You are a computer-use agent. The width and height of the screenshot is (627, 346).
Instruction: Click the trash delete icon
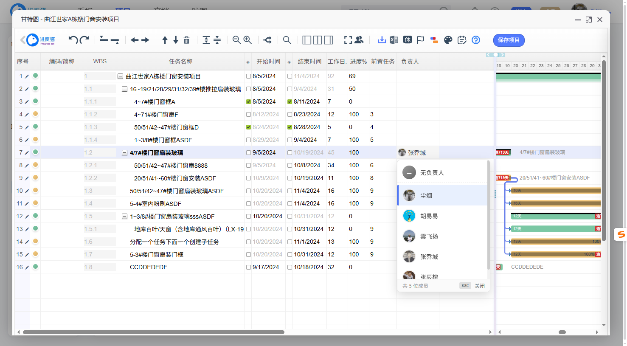(x=186, y=40)
